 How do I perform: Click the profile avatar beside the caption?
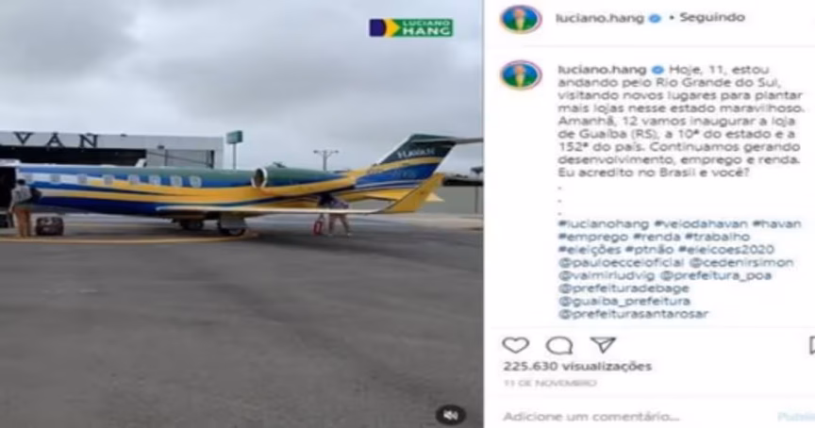[521, 74]
